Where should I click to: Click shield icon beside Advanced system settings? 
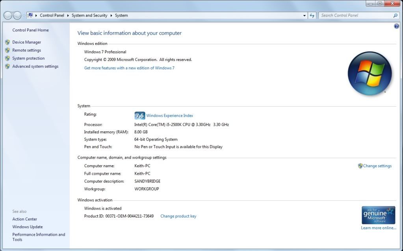7,66
